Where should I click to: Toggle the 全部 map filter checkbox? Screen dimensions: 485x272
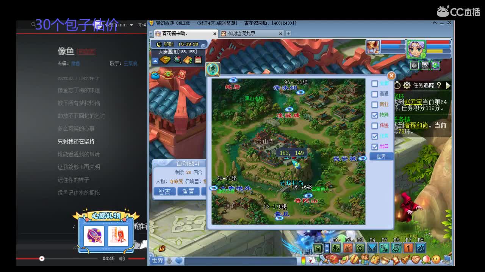(375, 83)
